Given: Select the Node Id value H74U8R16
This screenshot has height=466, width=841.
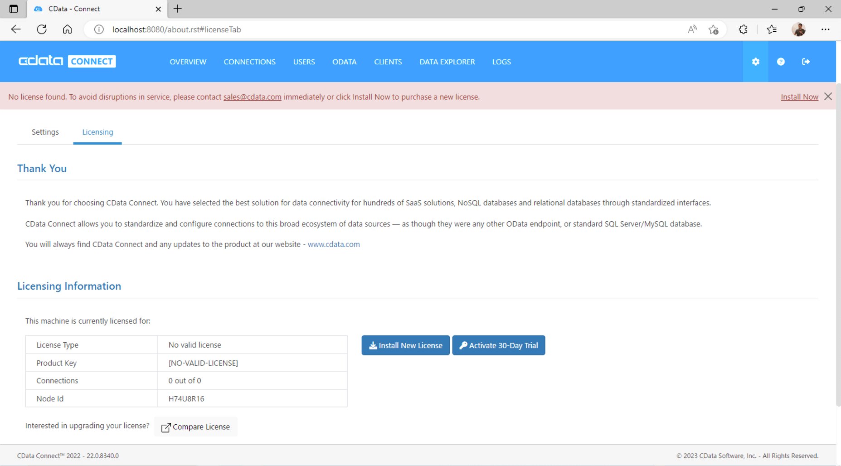Looking at the screenshot, I should click(x=186, y=399).
